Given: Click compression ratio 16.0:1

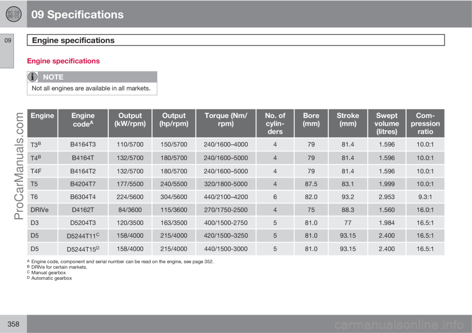Looking at the screenshot, I should click(x=425, y=210).
